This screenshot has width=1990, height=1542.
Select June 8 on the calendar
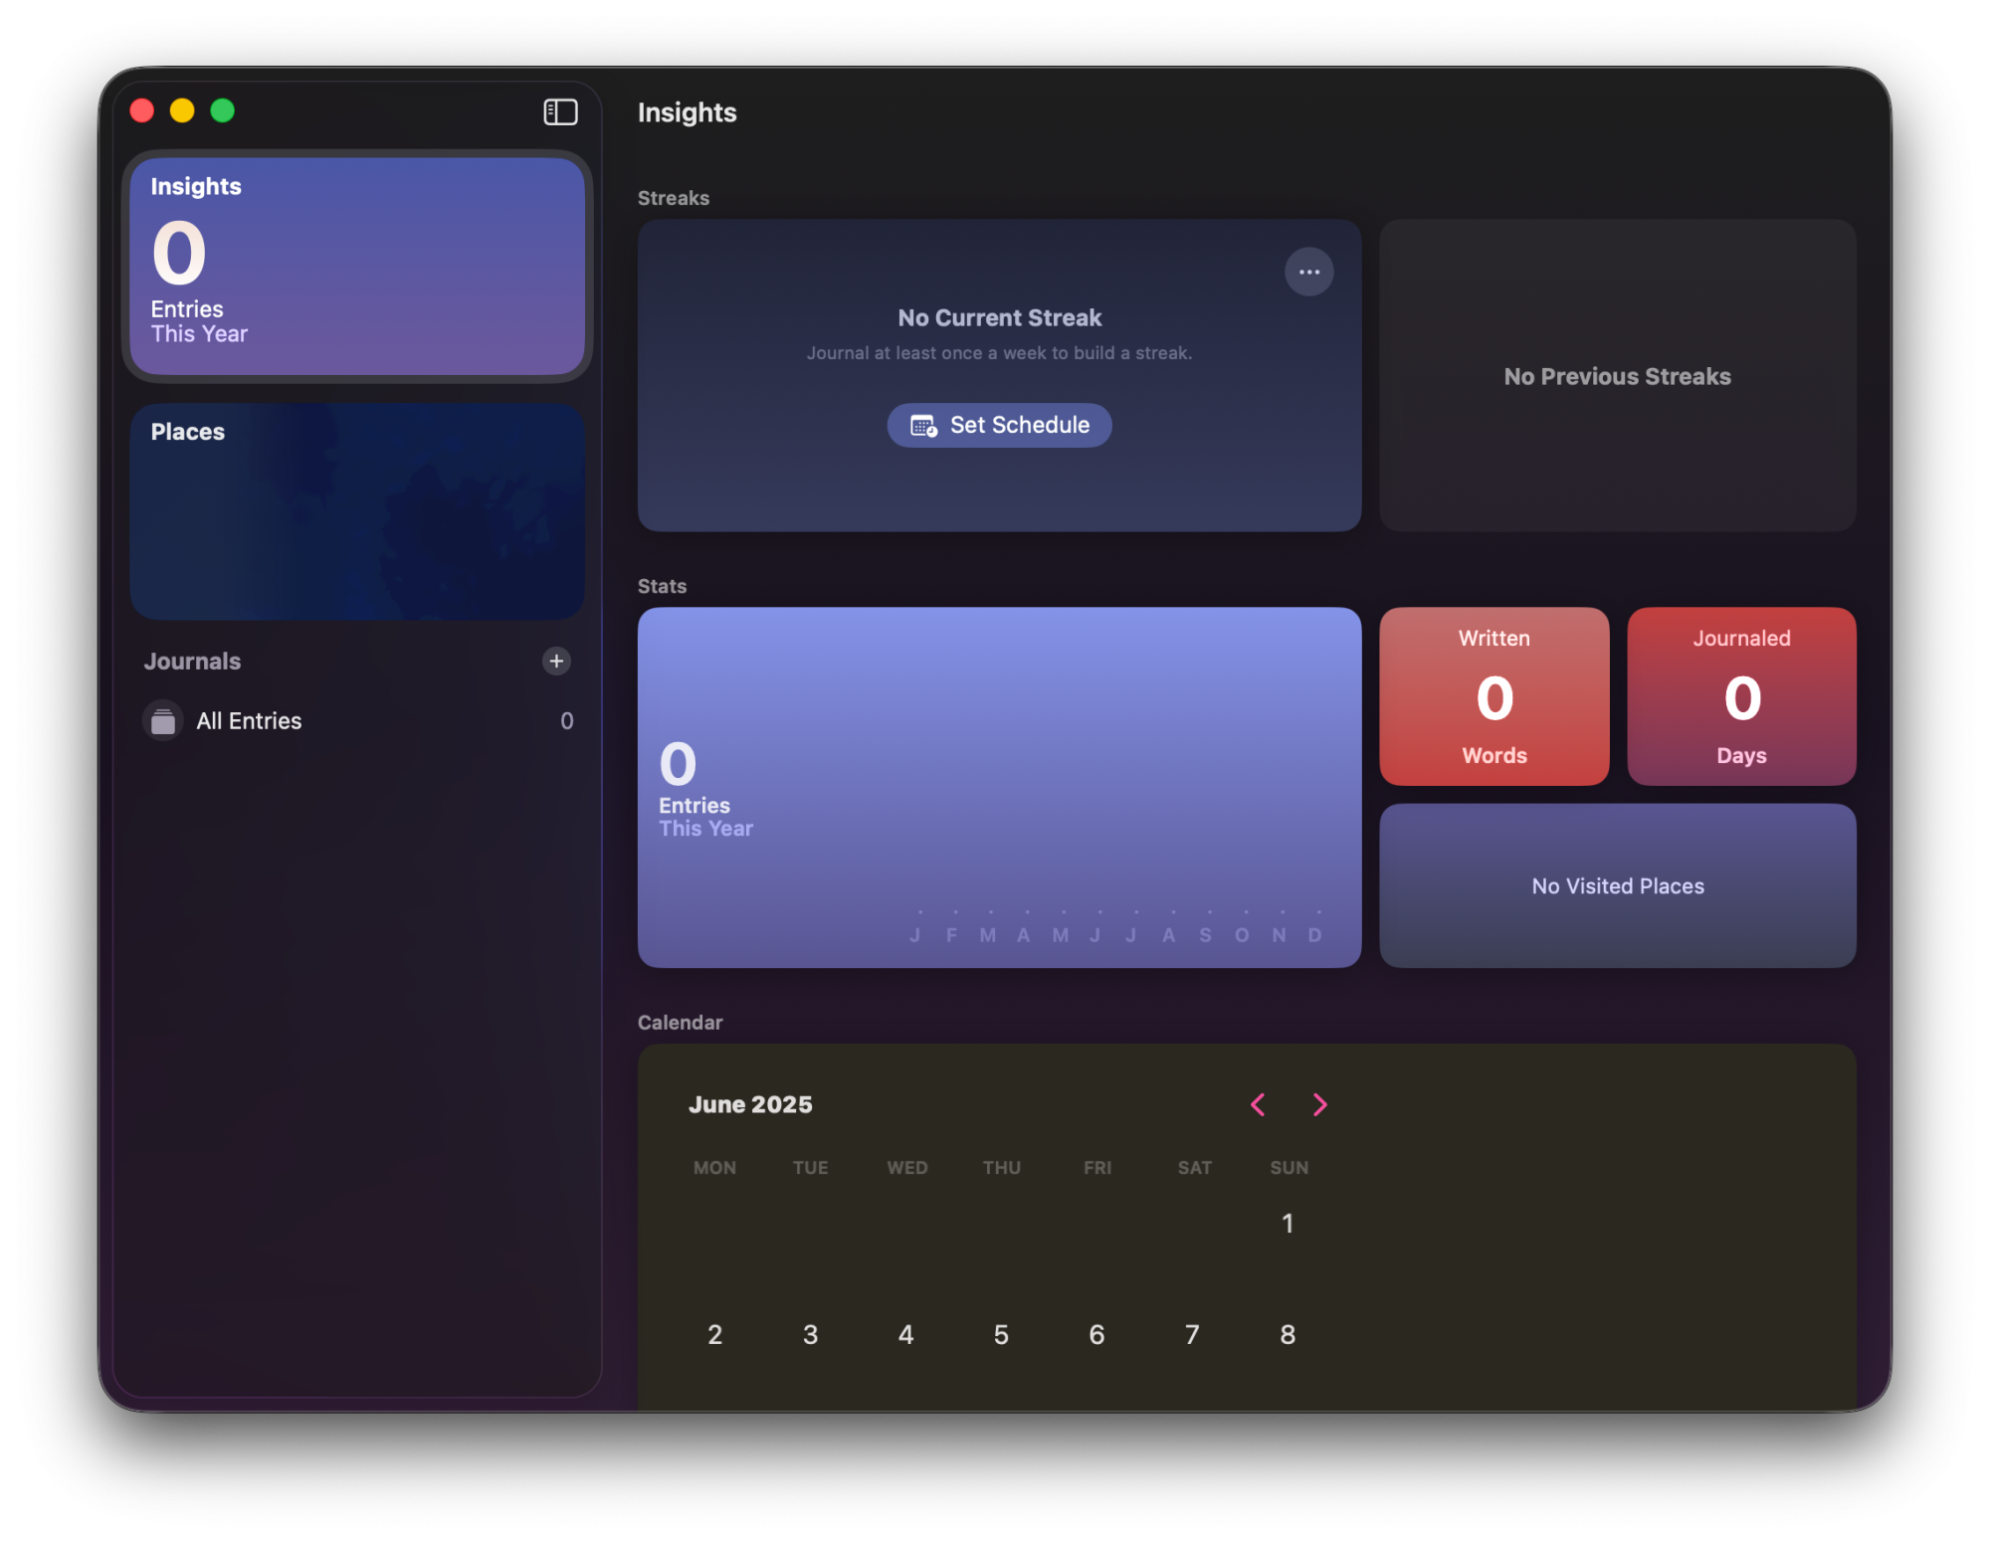tap(1288, 1335)
